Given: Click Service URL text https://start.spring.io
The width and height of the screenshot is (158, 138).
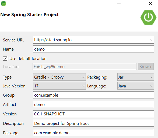Looking at the screenshot, I should [x=53, y=40].
